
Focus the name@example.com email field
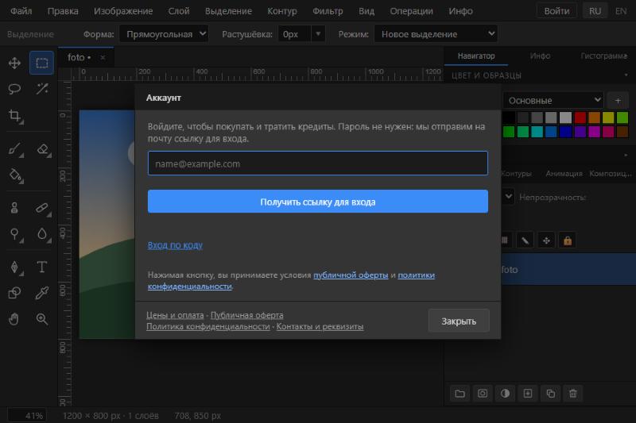317,163
